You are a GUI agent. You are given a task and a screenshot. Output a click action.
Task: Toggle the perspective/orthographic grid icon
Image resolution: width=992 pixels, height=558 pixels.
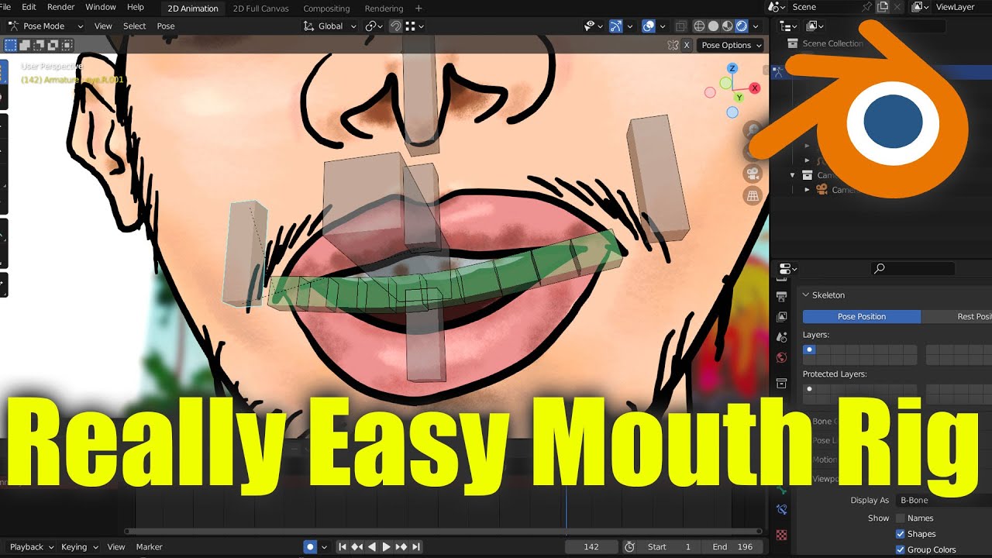pos(752,196)
